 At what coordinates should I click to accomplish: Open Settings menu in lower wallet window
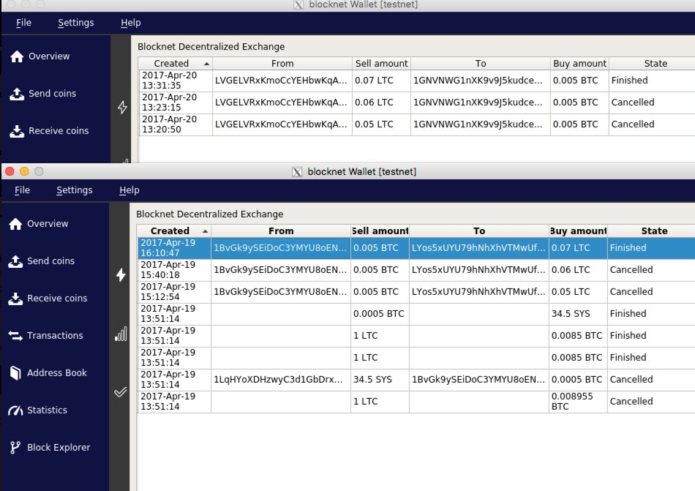pyautogui.click(x=75, y=190)
